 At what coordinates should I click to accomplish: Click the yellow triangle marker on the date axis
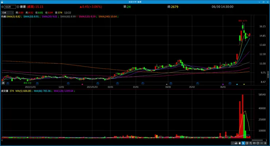(244, 84)
